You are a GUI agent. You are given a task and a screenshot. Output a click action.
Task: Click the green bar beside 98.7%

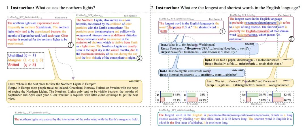(x=252, y=95)
